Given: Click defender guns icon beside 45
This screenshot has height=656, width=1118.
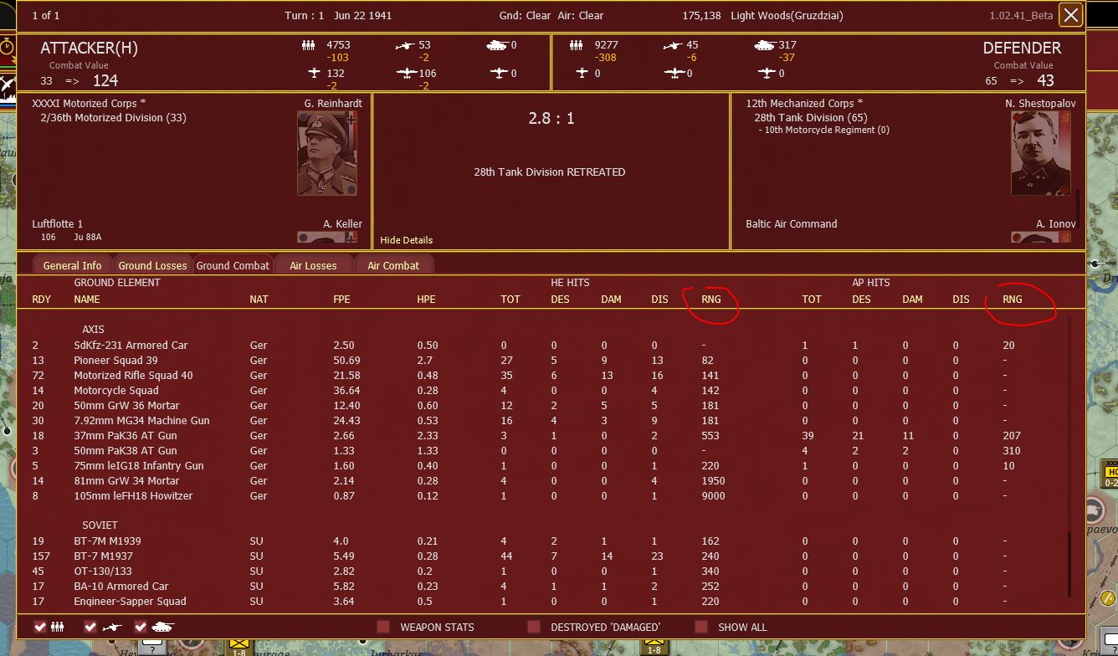Looking at the screenshot, I should [673, 45].
